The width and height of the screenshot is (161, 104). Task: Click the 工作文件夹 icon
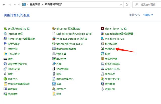point(5,54)
